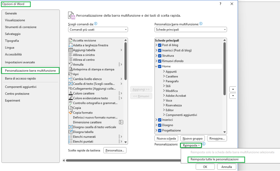Click the Cambia livello elenco icon
This screenshot has height=171, width=280.
click(x=71, y=79)
